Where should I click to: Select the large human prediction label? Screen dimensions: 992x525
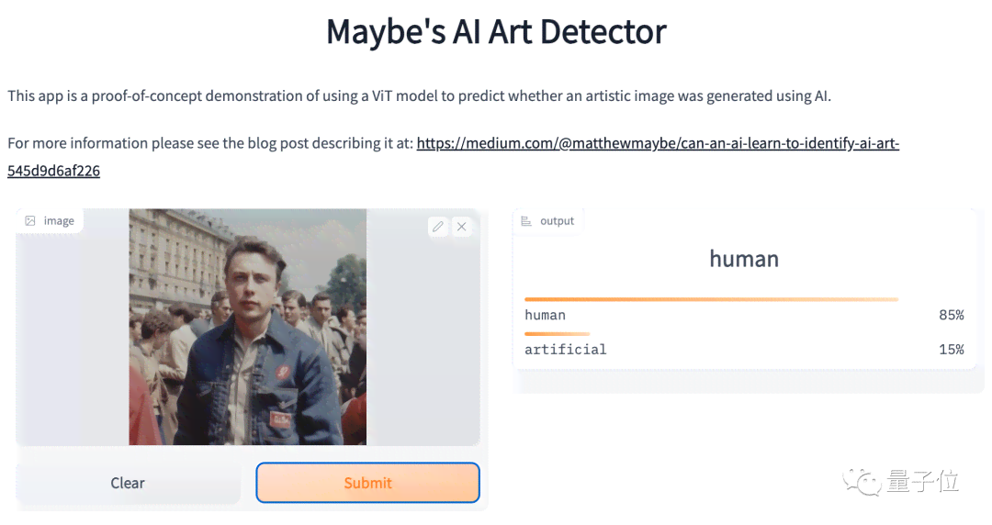744,259
